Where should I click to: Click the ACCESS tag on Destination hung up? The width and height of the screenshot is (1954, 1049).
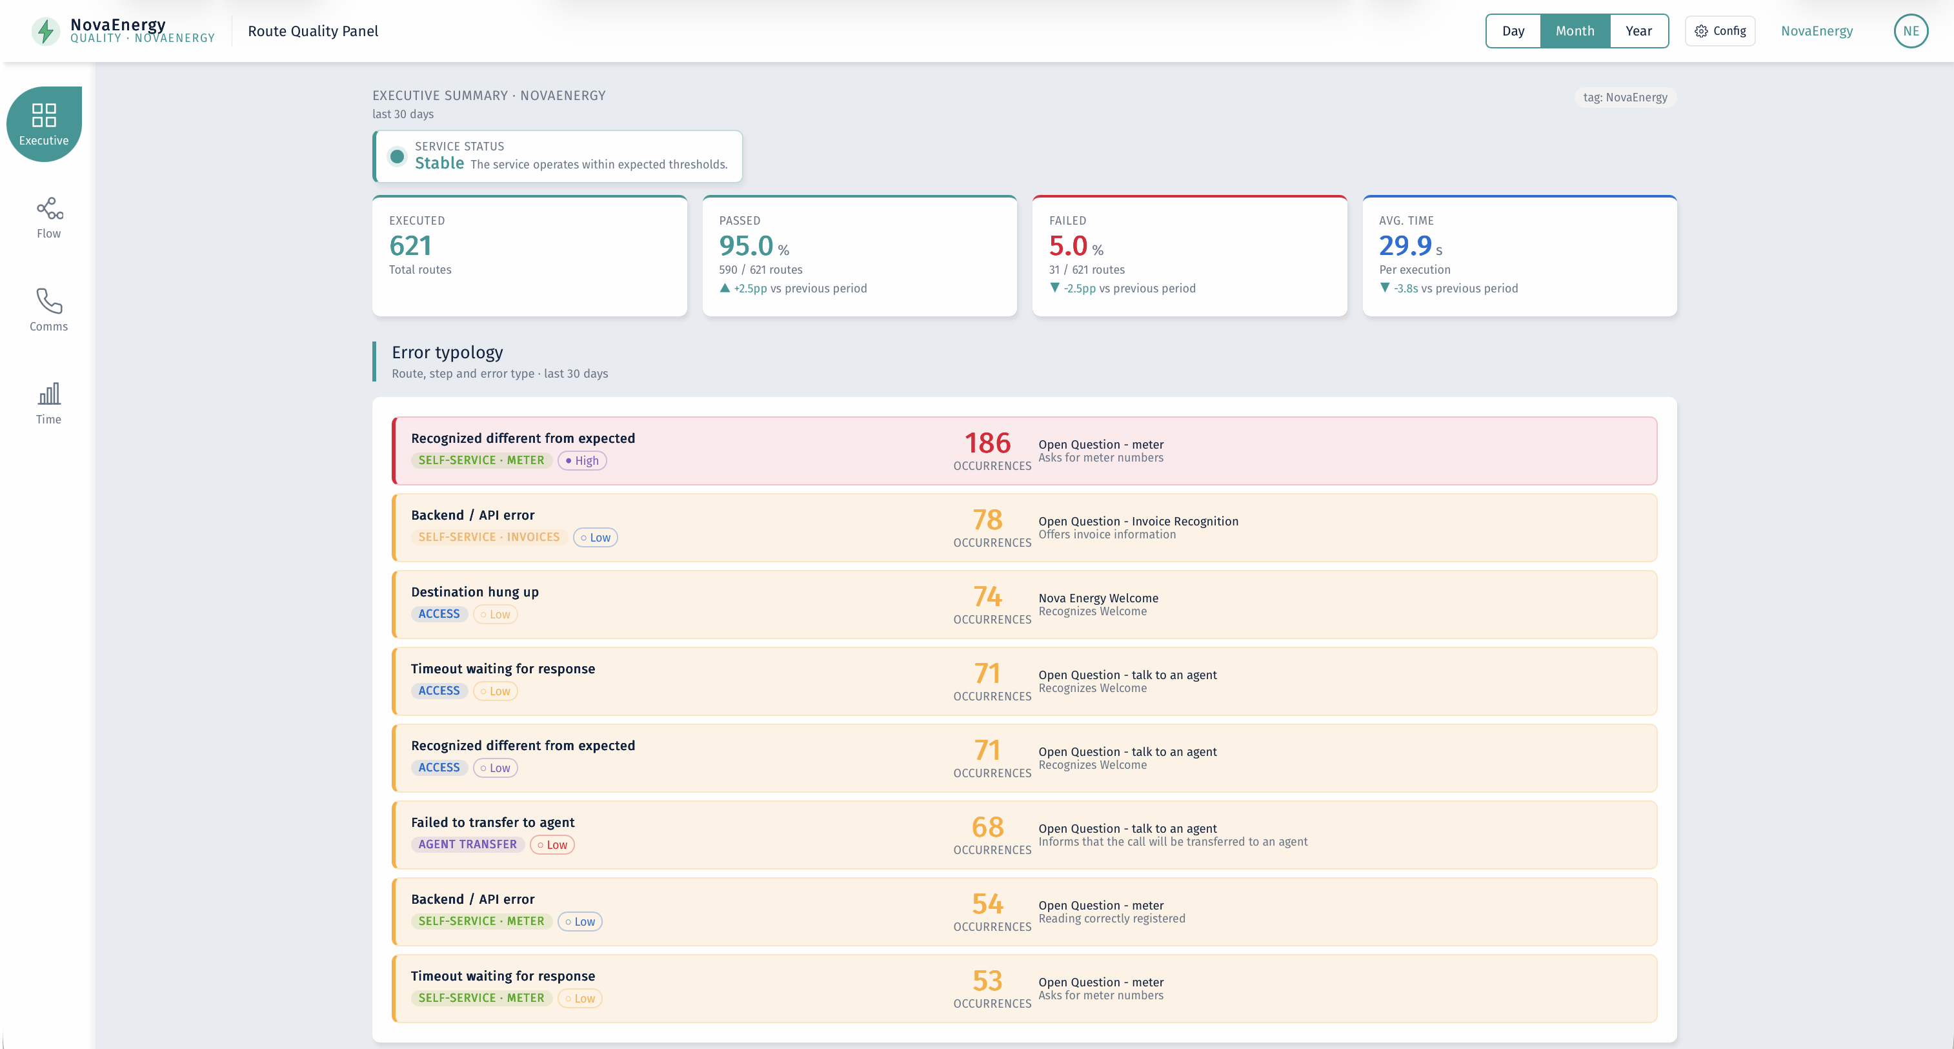pos(439,614)
